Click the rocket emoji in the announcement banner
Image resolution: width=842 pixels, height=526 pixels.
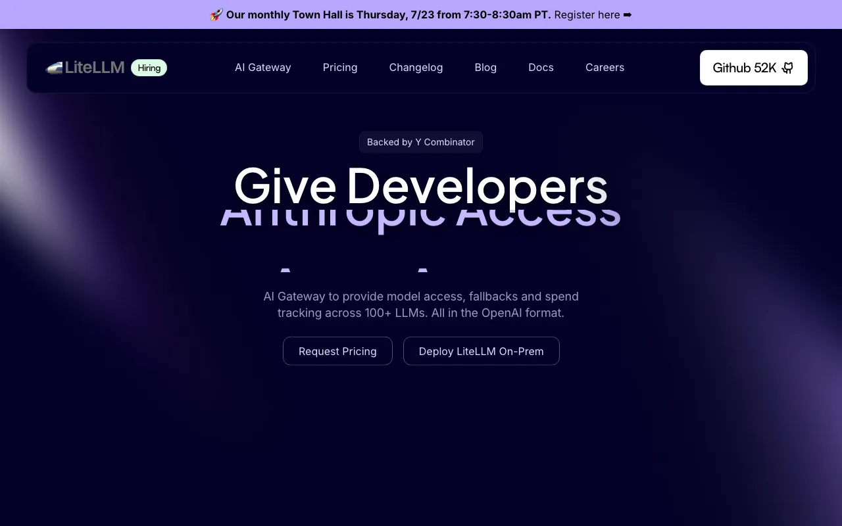pyautogui.click(x=216, y=14)
